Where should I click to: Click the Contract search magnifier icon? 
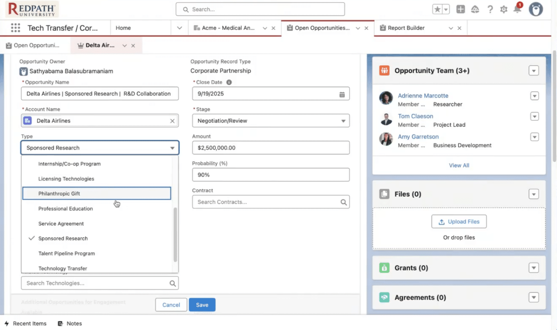click(343, 202)
